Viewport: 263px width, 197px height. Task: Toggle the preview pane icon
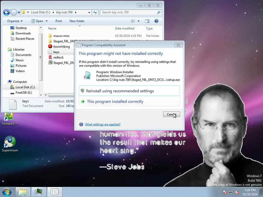(147, 21)
